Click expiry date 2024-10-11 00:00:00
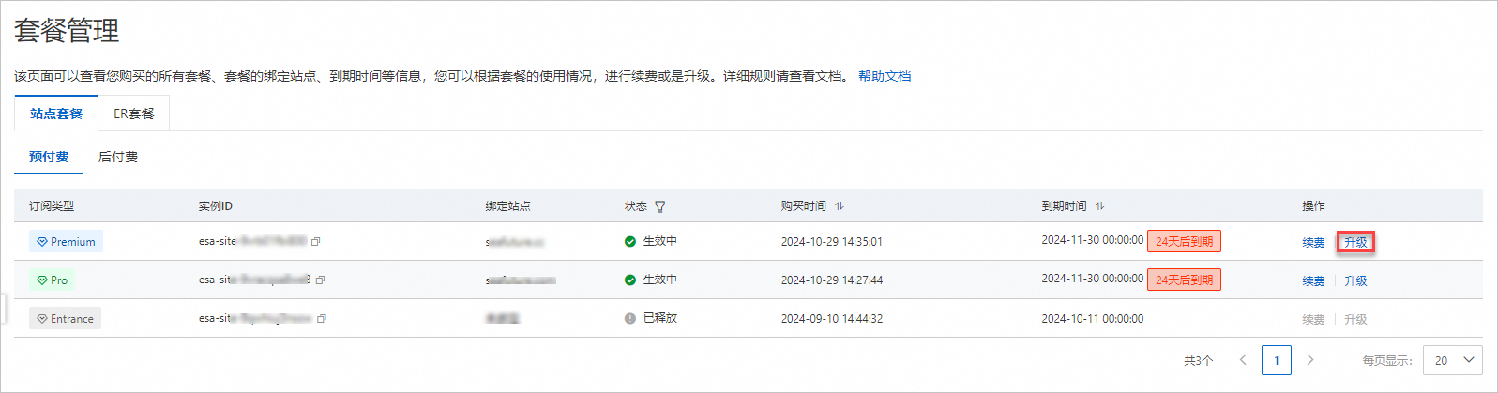This screenshot has width=1498, height=393. pyautogui.click(x=1093, y=319)
